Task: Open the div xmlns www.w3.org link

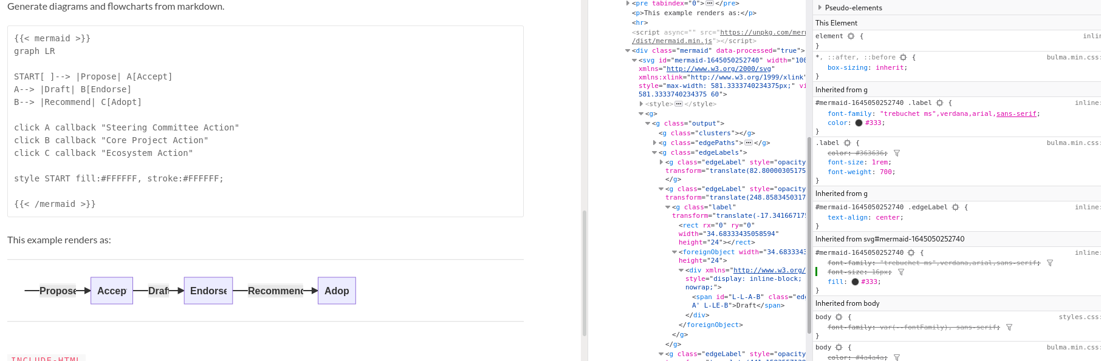Action: pyautogui.click(x=769, y=271)
